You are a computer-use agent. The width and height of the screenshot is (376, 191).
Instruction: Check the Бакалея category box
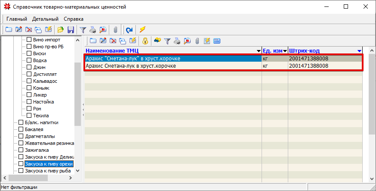click(x=21, y=129)
